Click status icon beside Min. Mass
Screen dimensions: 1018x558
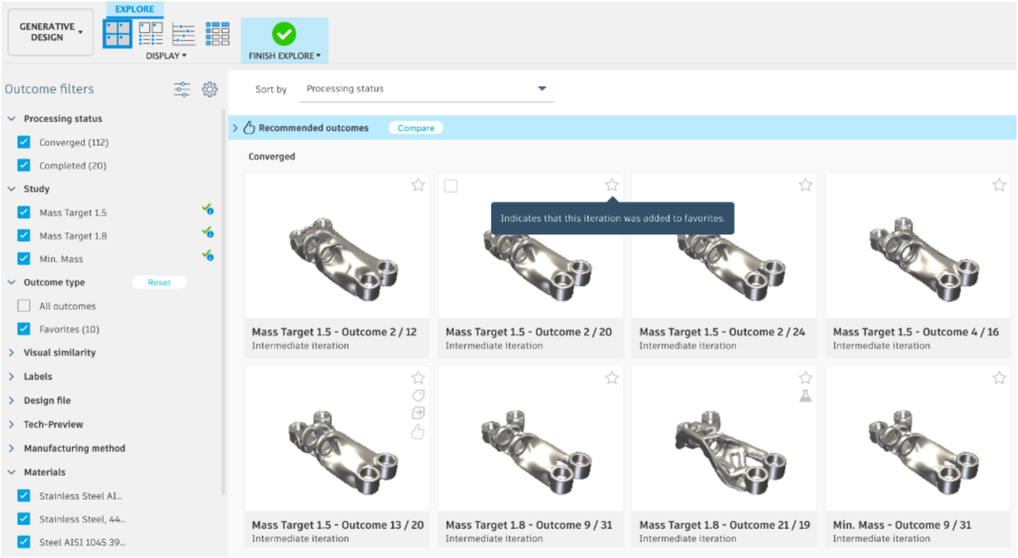[208, 257]
